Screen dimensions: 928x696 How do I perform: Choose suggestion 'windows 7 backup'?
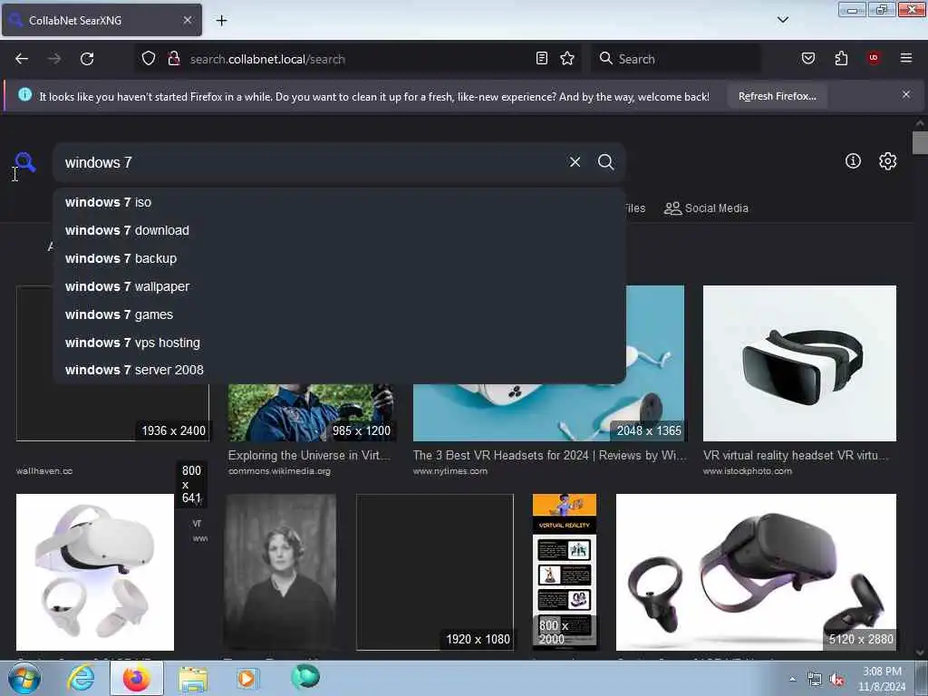[x=339, y=258]
